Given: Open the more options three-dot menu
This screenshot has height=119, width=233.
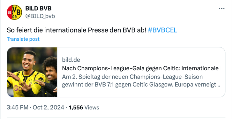Looking at the screenshot, I should (222, 9).
